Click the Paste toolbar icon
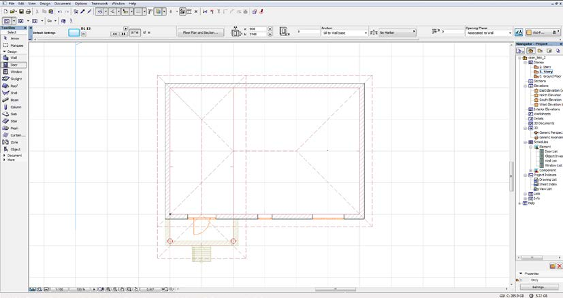 pyautogui.click(x=51, y=12)
